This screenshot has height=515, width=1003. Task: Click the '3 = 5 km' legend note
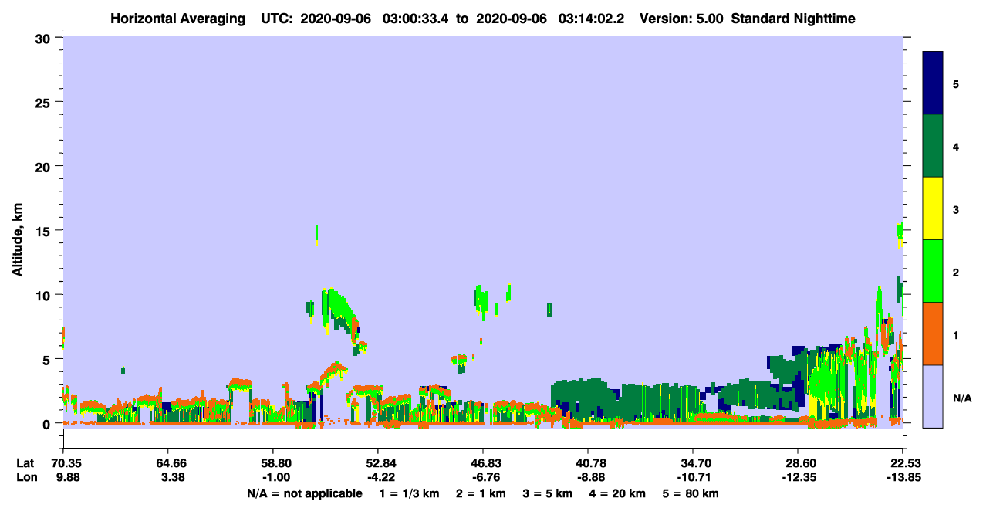click(x=548, y=493)
